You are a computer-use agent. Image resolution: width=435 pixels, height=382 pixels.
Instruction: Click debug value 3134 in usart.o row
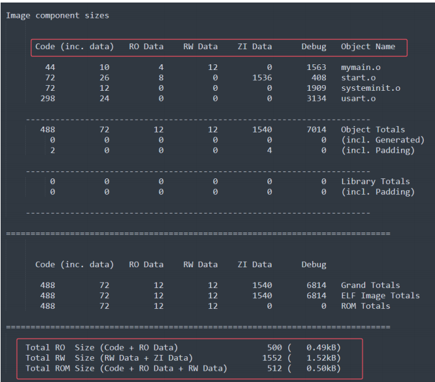tap(316, 98)
